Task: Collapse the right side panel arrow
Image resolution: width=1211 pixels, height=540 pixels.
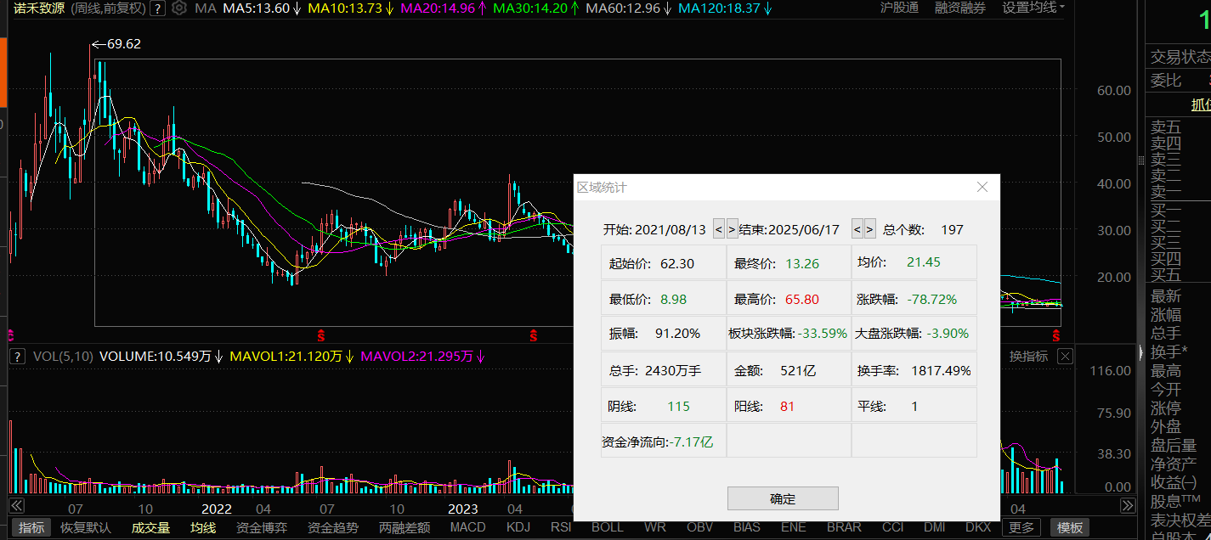Action: pos(1140,352)
